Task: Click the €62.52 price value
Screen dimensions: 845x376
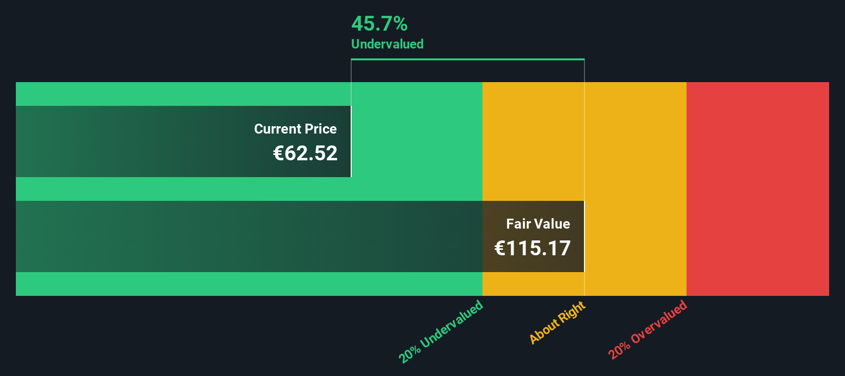Action: [305, 153]
